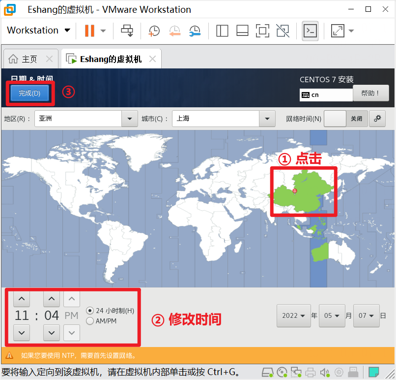Maximize the VMware Workstation window

(x=368, y=9)
